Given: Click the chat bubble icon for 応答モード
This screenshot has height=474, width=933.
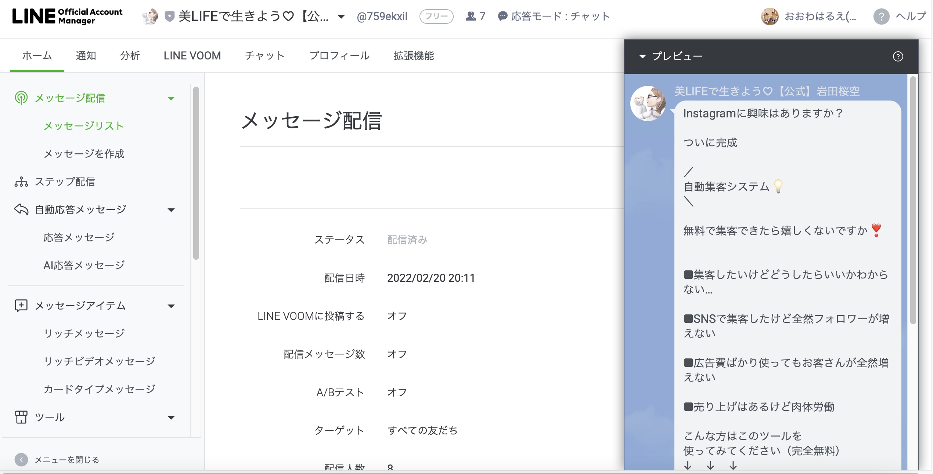Looking at the screenshot, I should coord(502,16).
